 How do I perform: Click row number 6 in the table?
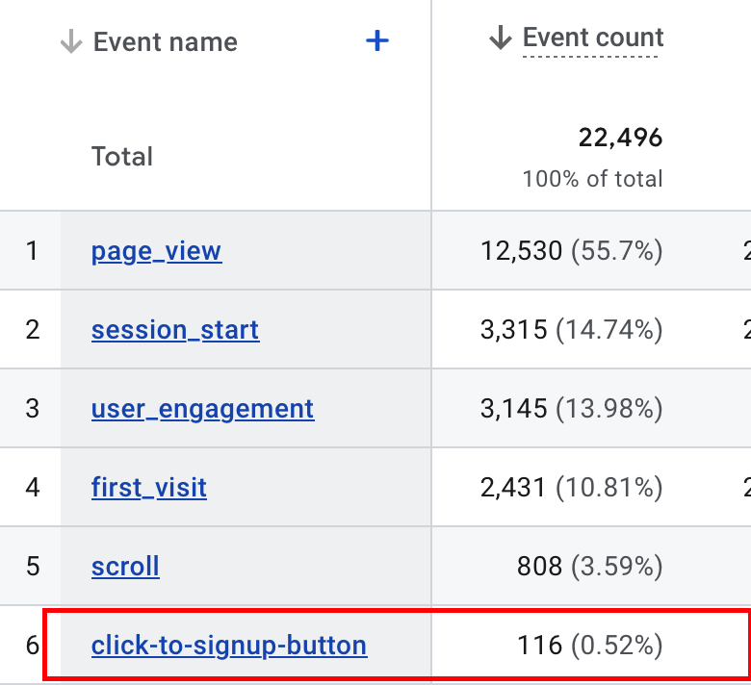pyautogui.click(x=33, y=644)
